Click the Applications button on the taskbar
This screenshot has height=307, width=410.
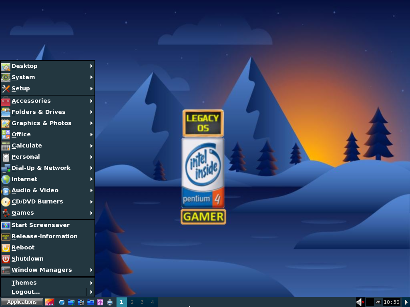22,302
